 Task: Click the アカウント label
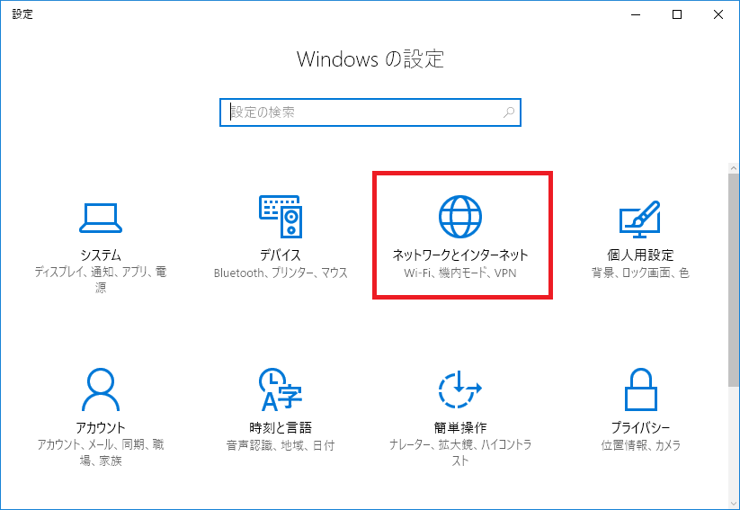coord(101,428)
